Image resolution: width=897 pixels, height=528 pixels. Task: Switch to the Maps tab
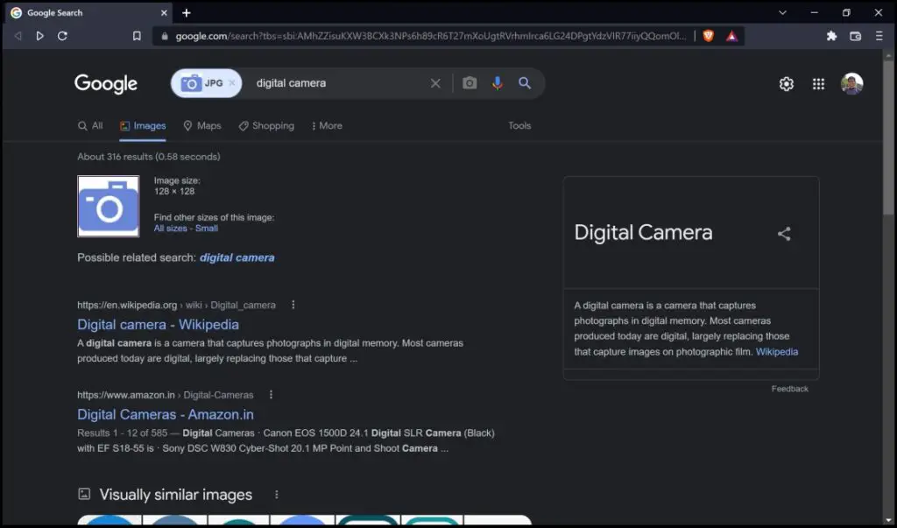[x=202, y=126]
